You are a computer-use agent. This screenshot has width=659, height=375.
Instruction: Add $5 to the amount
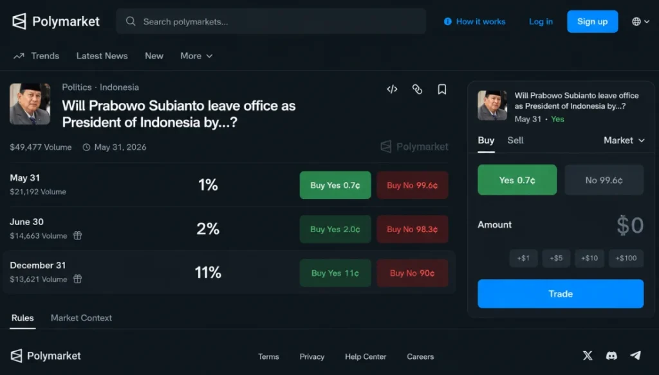tap(556, 259)
